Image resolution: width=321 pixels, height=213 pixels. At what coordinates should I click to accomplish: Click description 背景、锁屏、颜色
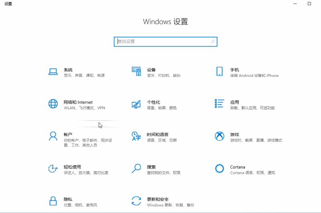pos(162,108)
